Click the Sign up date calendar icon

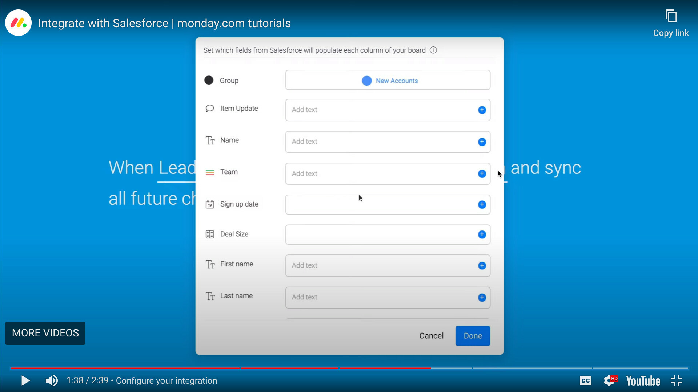[x=210, y=204]
